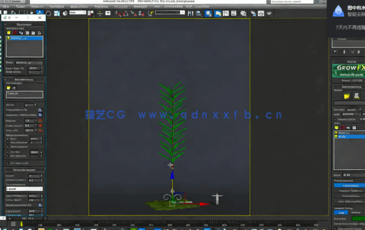Click the blue app icon in top-right popup
The image size is (365, 230).
tap(338, 11)
